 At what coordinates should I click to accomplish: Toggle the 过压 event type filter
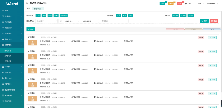click(x=44, y=16)
